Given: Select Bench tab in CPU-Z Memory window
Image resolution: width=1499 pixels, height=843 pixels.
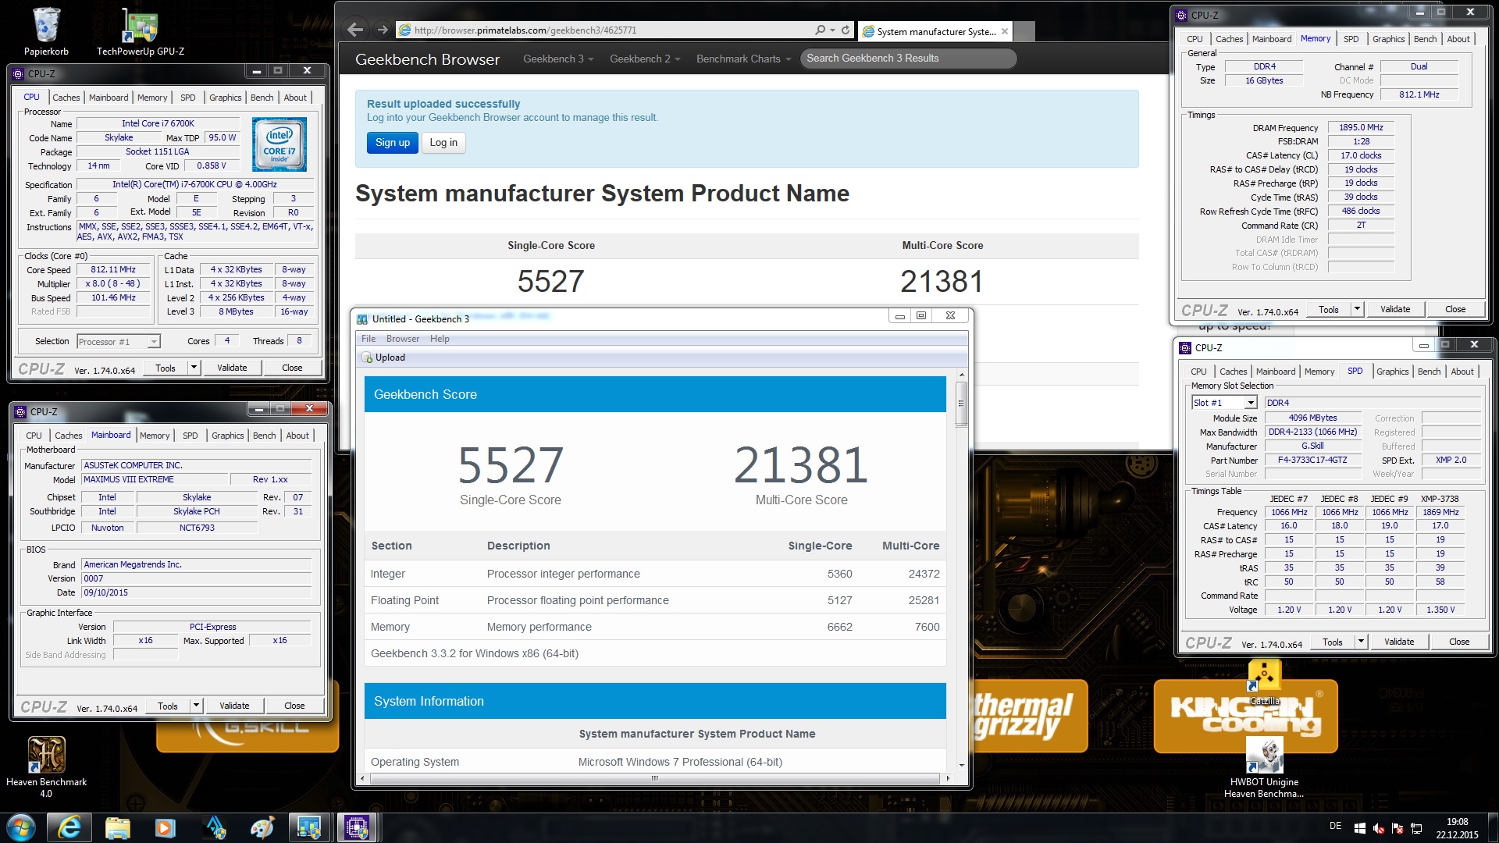Looking at the screenshot, I should tap(1425, 39).
